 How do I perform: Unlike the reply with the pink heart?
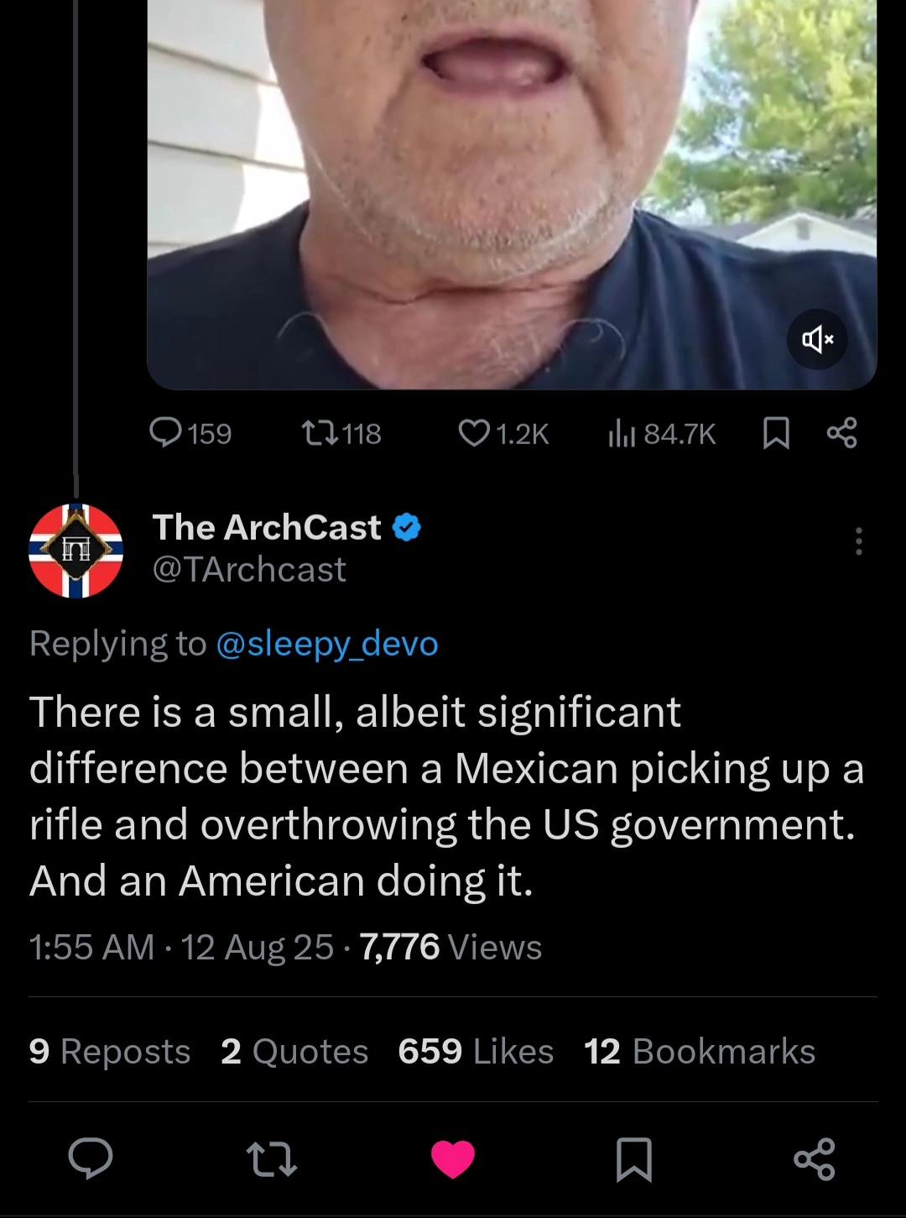(453, 1159)
